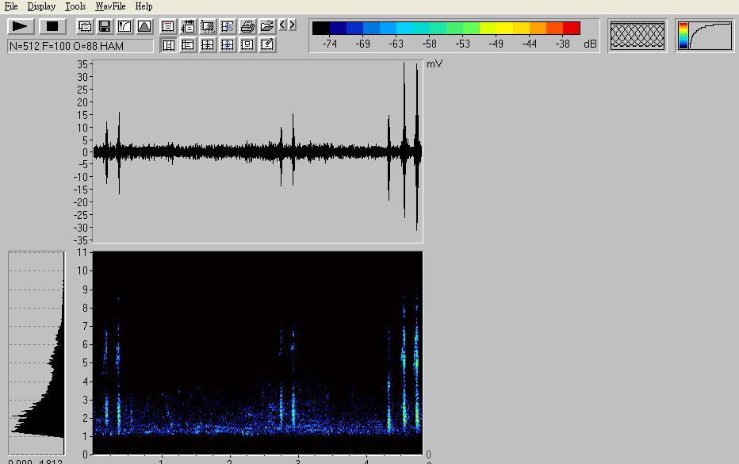Open the Display menu
Image resolution: width=739 pixels, height=464 pixels.
(41, 6)
